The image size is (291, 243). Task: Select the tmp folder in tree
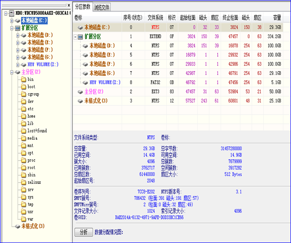tap(30, 204)
